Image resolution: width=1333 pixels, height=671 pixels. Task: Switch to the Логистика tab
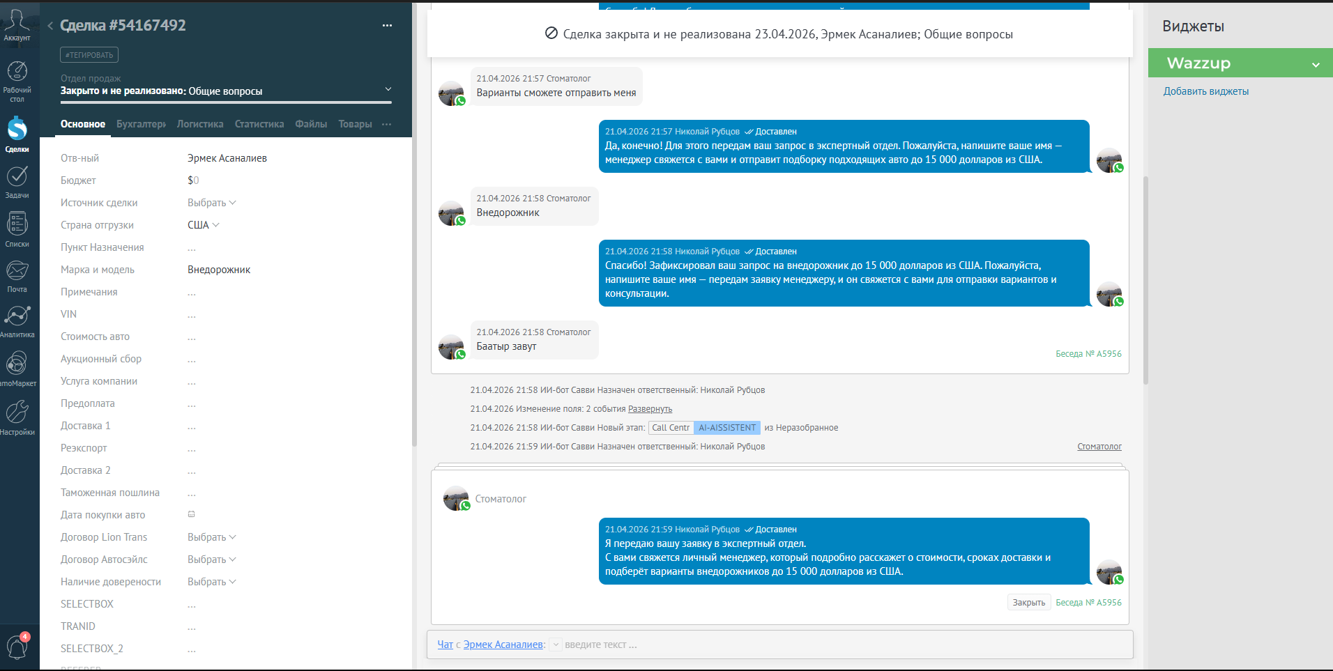click(200, 124)
